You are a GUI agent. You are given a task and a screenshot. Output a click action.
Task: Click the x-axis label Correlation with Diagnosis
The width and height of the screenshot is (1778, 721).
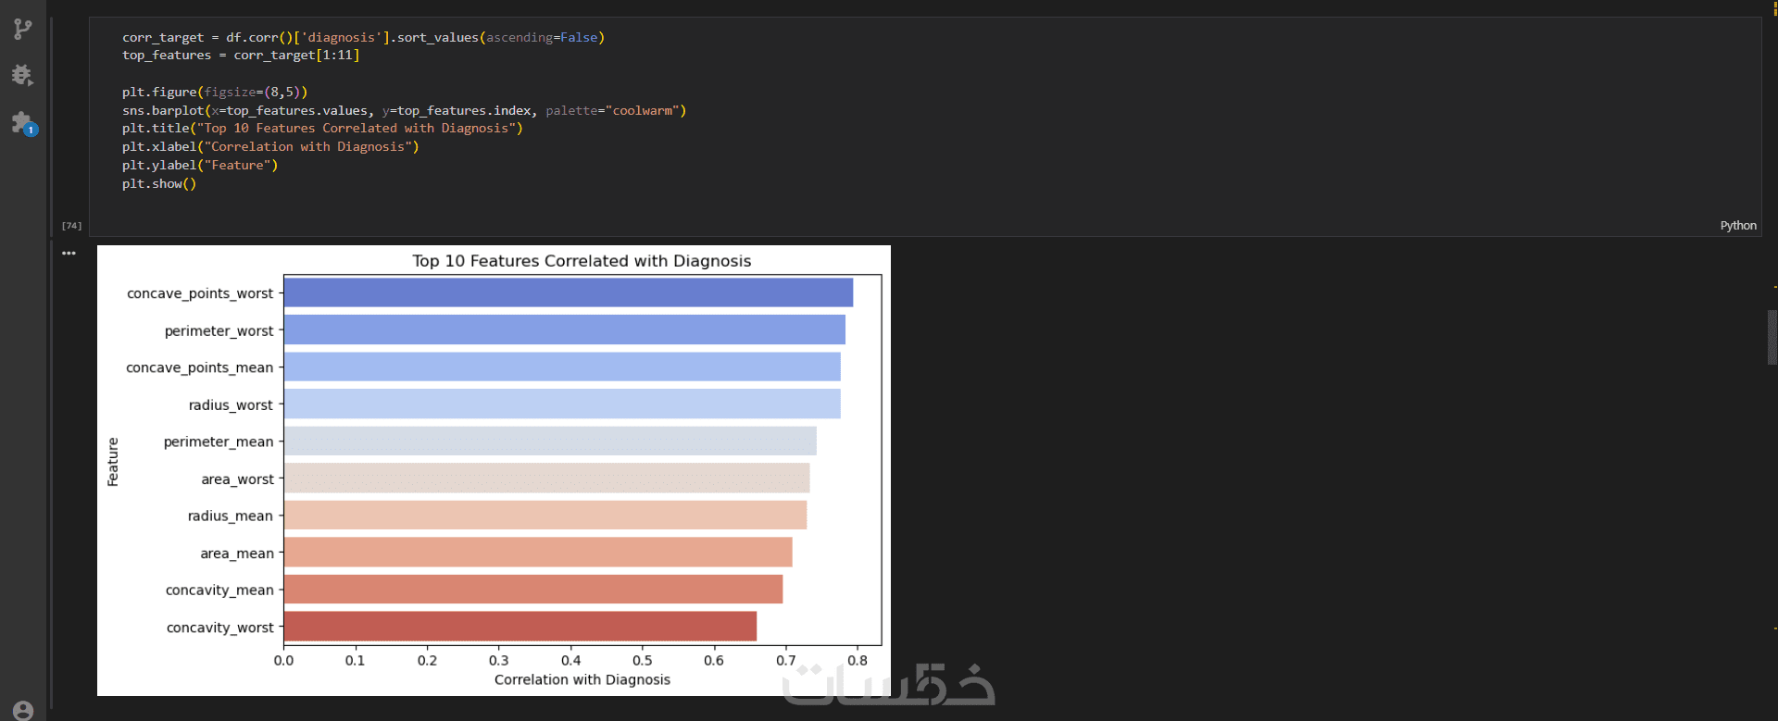[582, 679]
